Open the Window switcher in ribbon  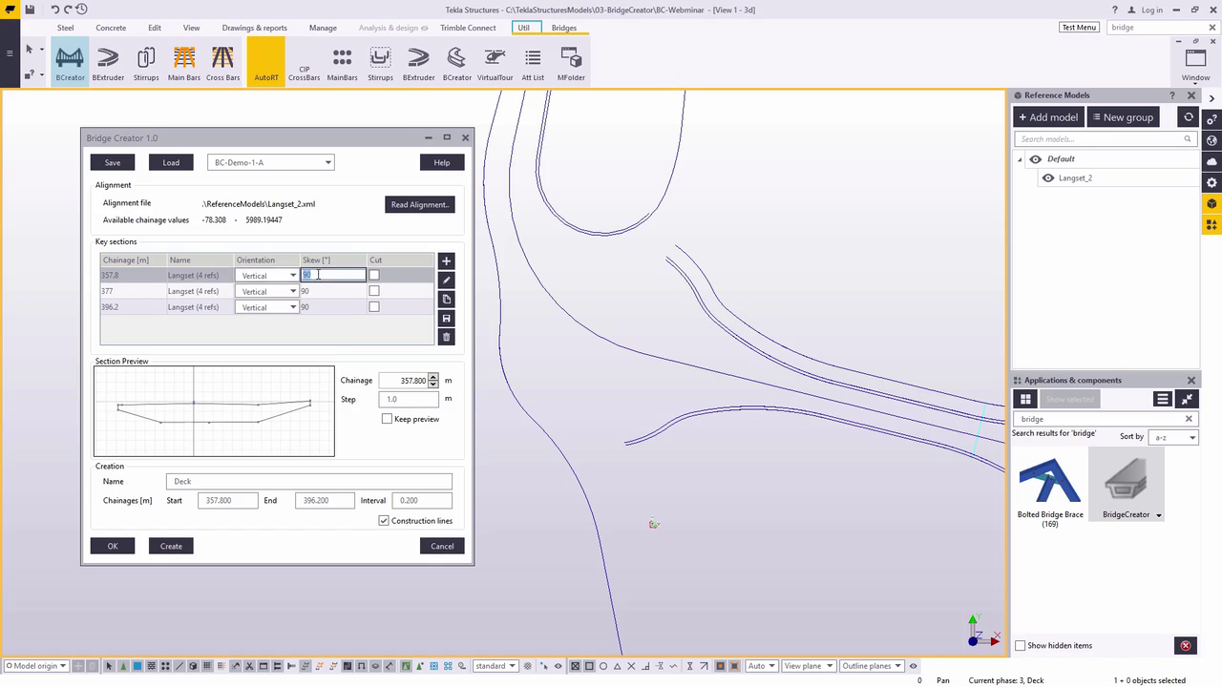(1195, 62)
